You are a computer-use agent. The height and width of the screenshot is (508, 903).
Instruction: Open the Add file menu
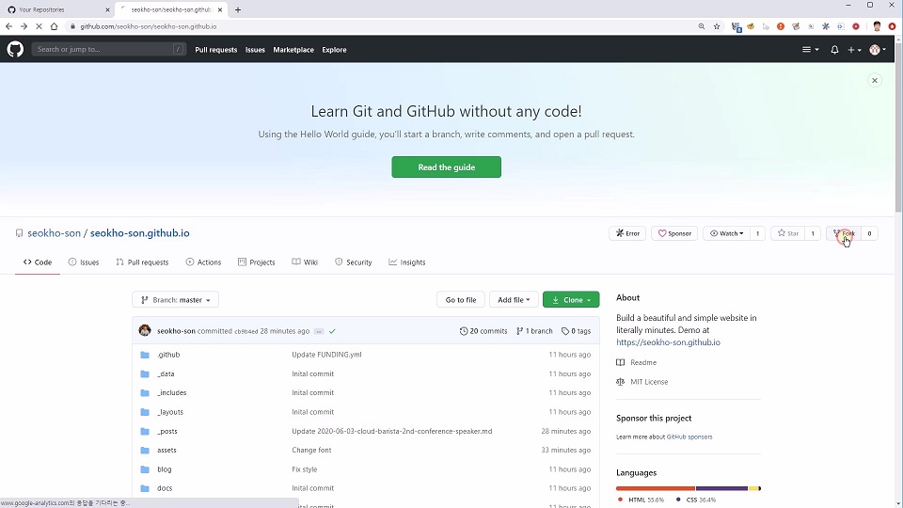(514, 300)
